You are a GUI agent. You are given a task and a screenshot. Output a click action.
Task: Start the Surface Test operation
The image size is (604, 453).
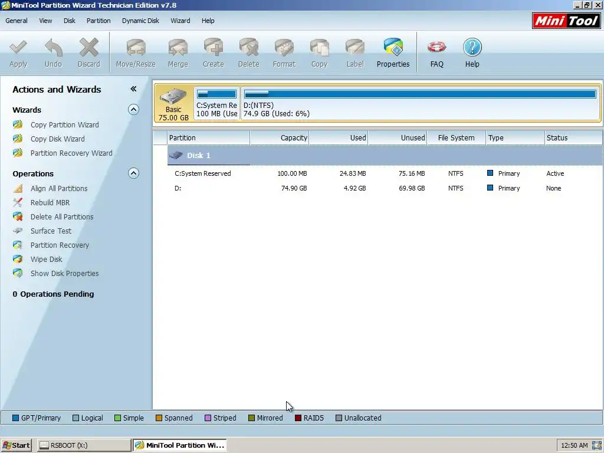click(x=51, y=231)
